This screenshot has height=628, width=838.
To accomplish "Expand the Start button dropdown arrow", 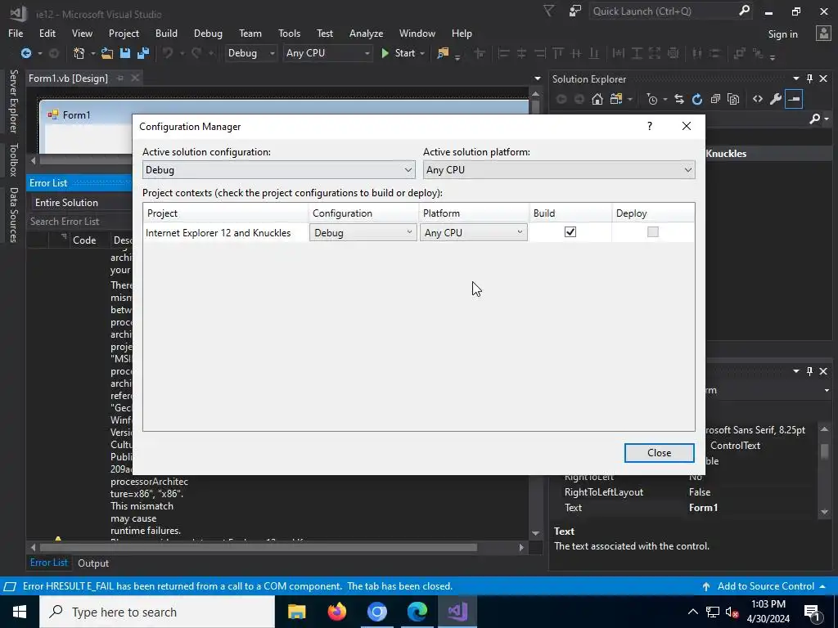I will [422, 53].
